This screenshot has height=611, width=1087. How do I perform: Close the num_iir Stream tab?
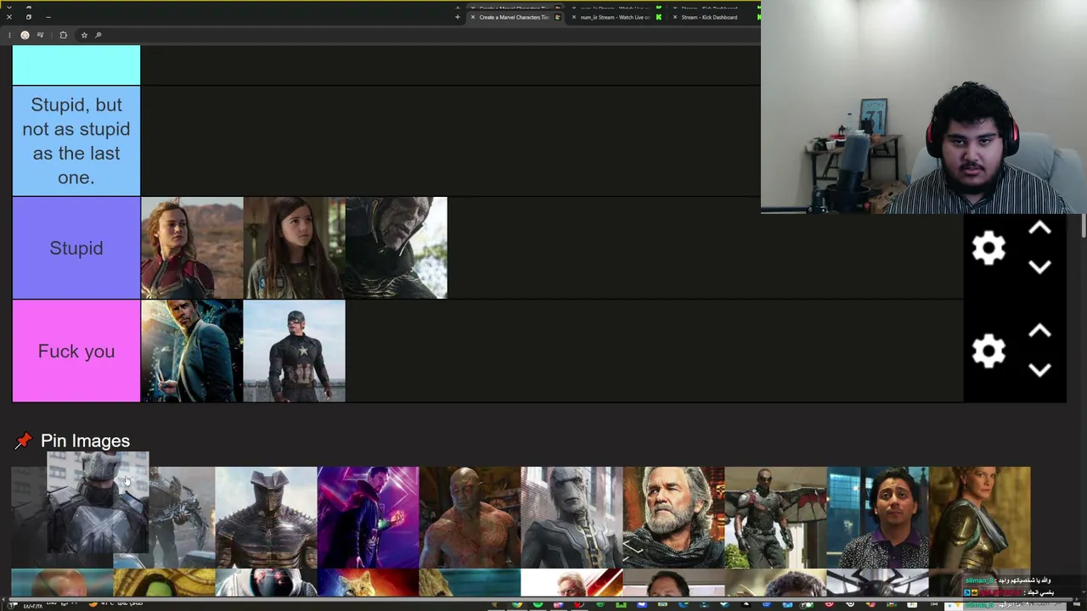pos(574,17)
